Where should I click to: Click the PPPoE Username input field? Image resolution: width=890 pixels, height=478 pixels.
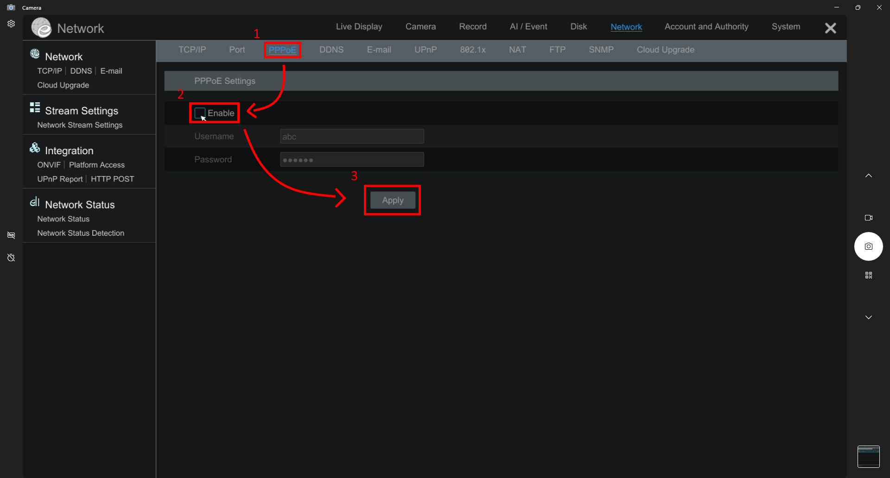[352, 137]
